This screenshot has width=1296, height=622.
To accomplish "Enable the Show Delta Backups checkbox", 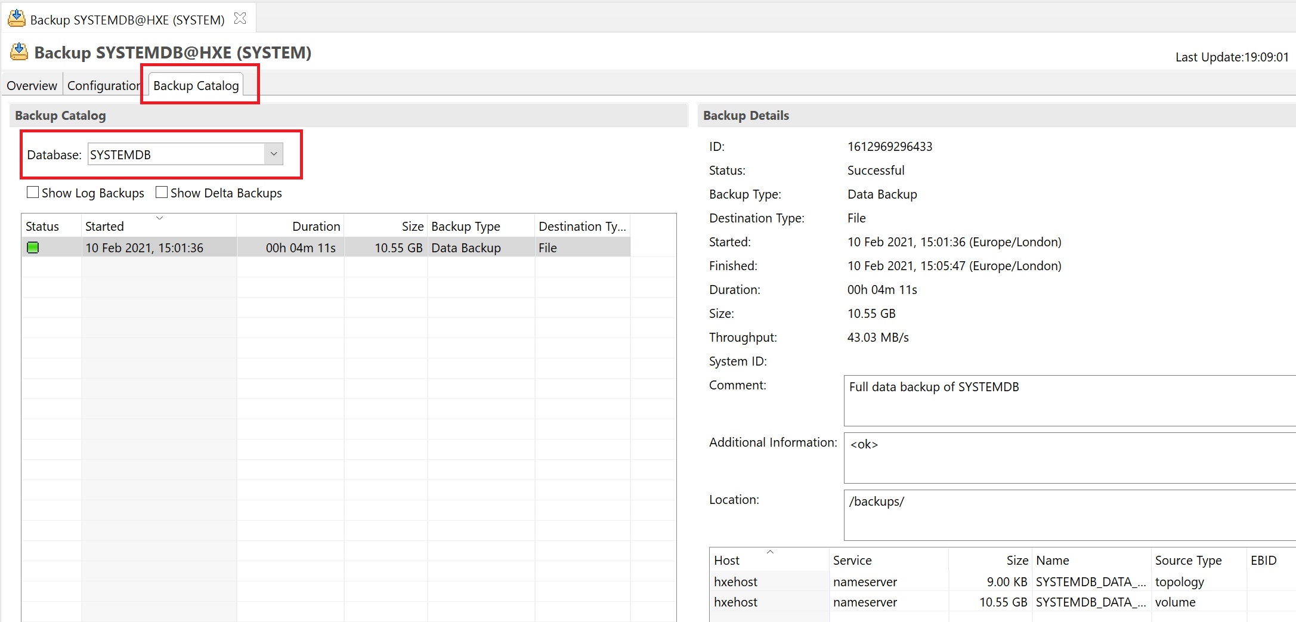I will (162, 193).
